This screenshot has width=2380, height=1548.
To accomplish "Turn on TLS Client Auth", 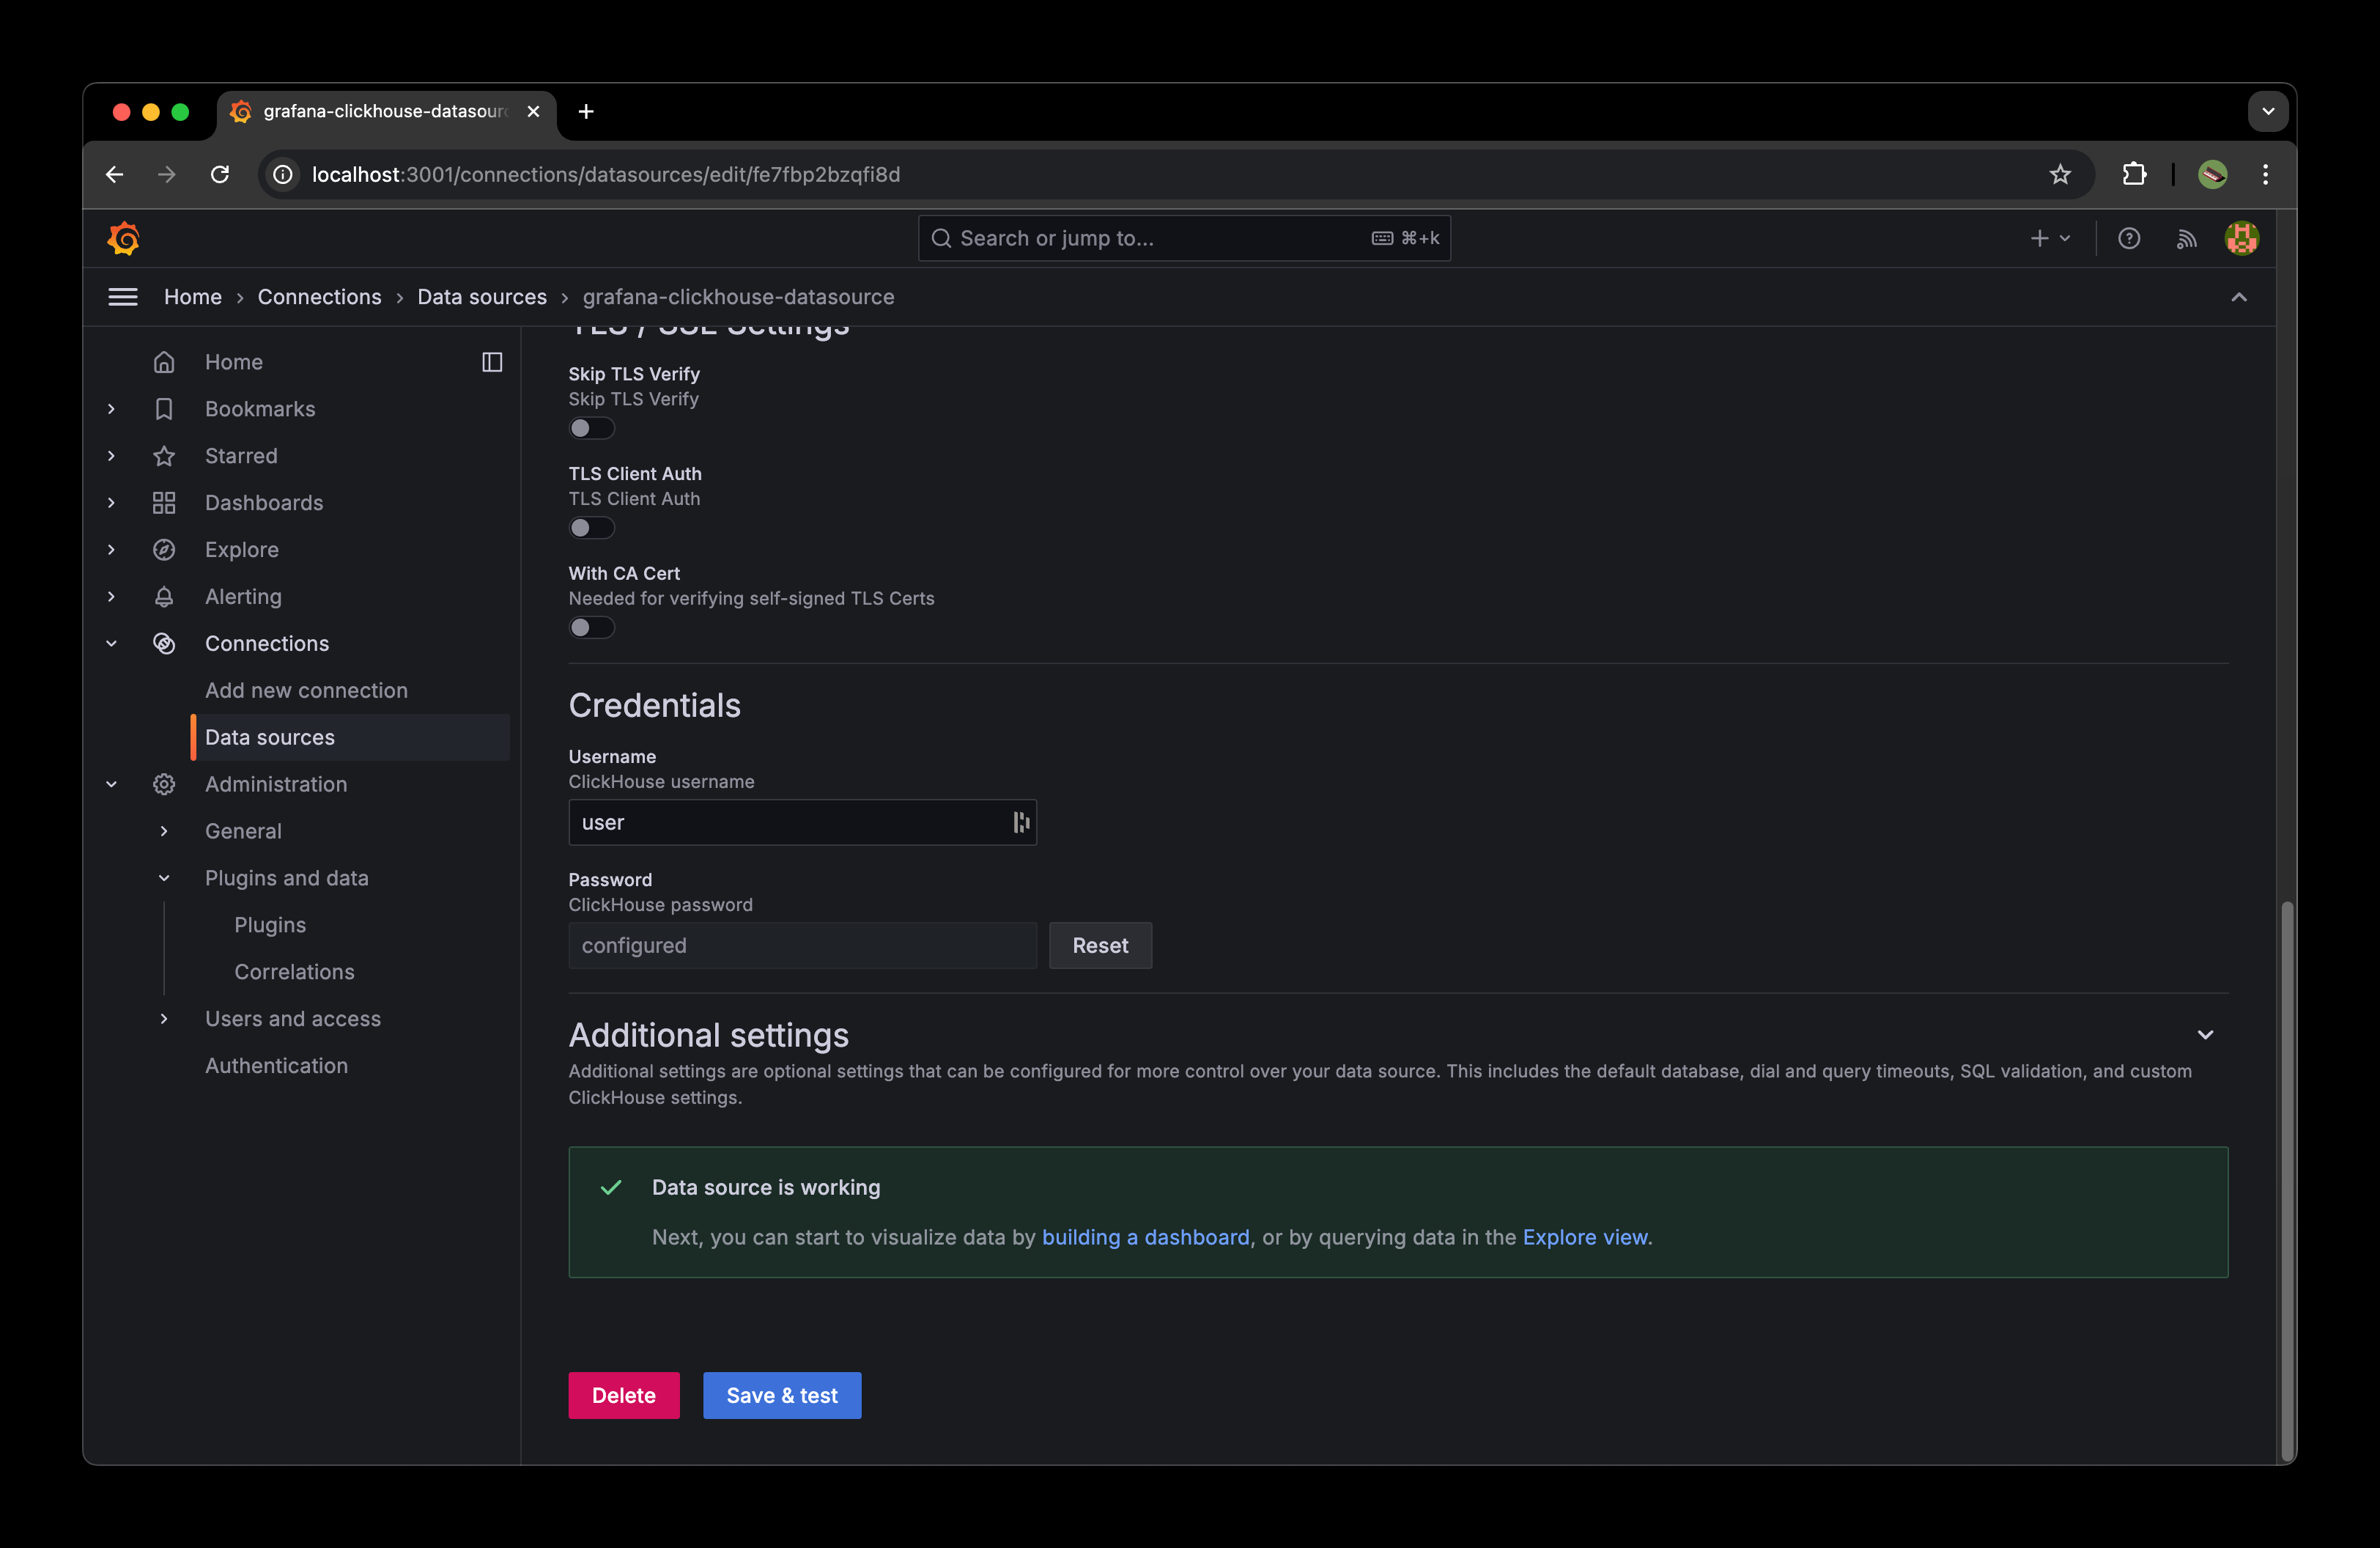I will [592, 528].
